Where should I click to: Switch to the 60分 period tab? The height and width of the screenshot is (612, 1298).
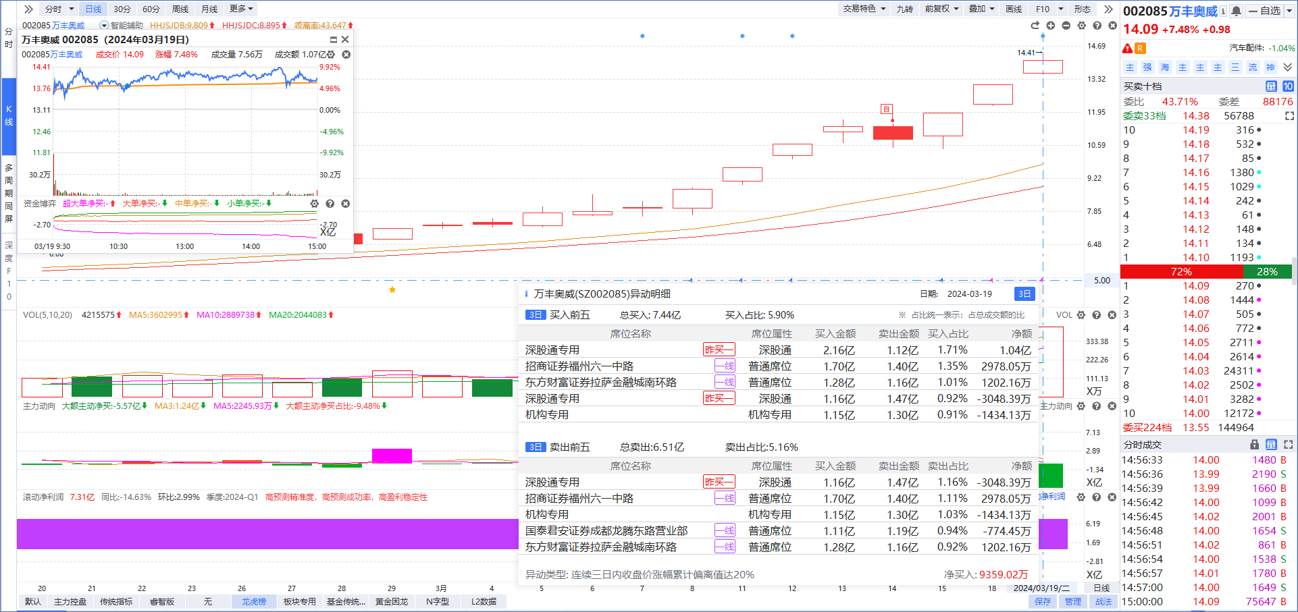(151, 9)
